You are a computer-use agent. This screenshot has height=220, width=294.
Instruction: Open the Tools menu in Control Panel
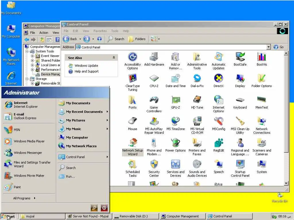(x=115, y=31)
